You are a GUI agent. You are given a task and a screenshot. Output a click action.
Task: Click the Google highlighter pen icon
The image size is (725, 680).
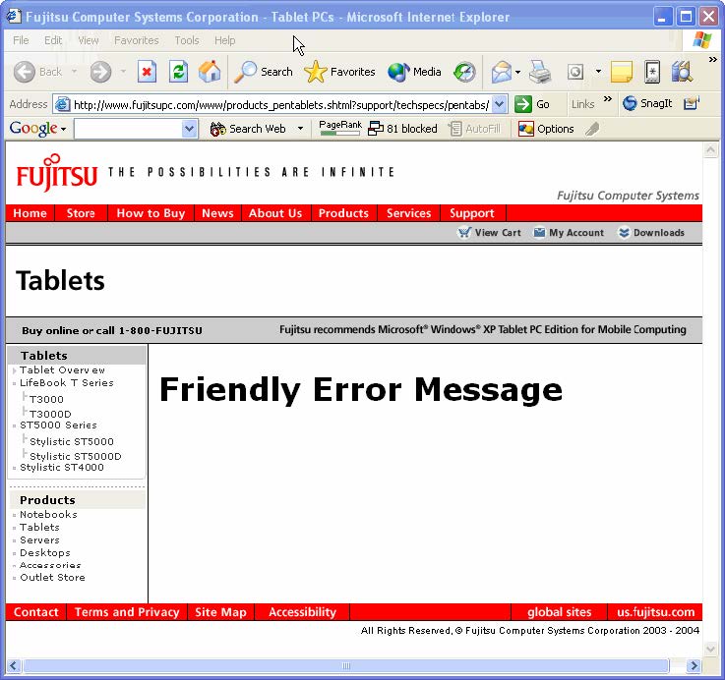[x=592, y=129]
